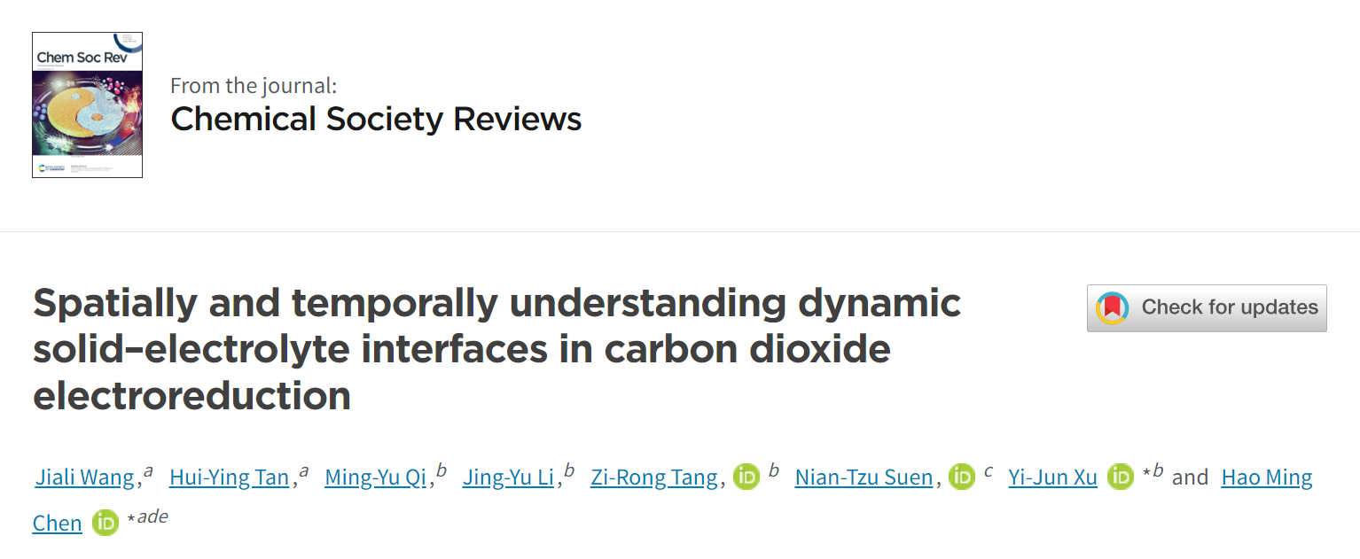Image resolution: width=1360 pixels, height=559 pixels.
Task: Open the ORCID icon beside Yi-Jun Xu
Action: (x=1121, y=477)
